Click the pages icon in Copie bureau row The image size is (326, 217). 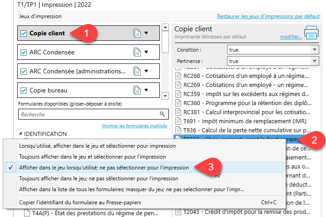pyautogui.click(x=137, y=90)
